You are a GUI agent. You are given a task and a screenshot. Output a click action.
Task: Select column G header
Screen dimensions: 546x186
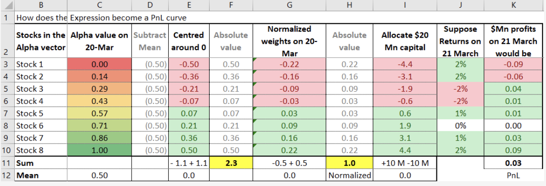pos(289,5)
